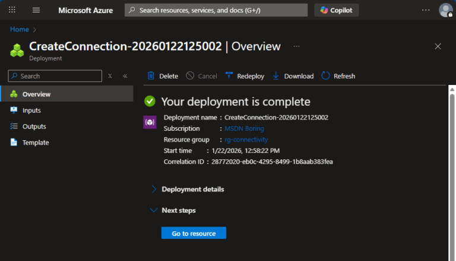Click the Inputs monitor icon
Viewport: 456px width, 261px height.
[14, 110]
